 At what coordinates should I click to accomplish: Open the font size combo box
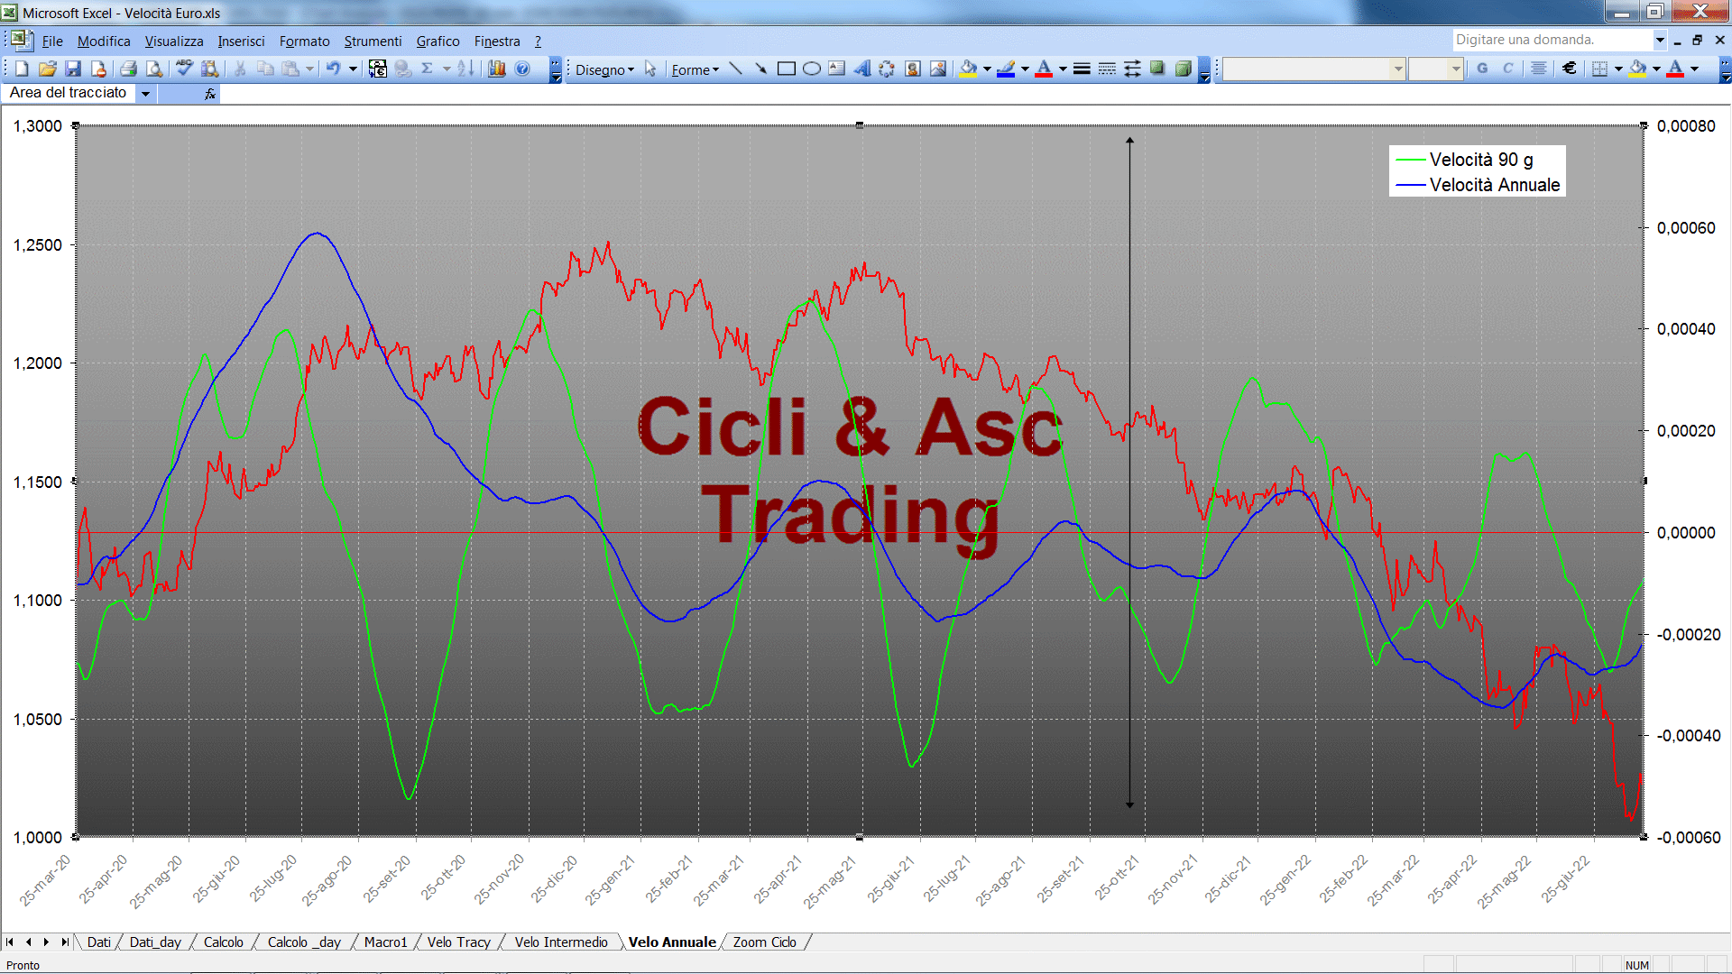click(1435, 69)
